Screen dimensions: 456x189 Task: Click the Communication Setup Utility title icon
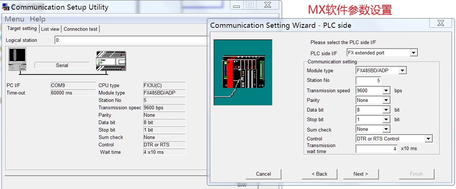coord(6,7)
